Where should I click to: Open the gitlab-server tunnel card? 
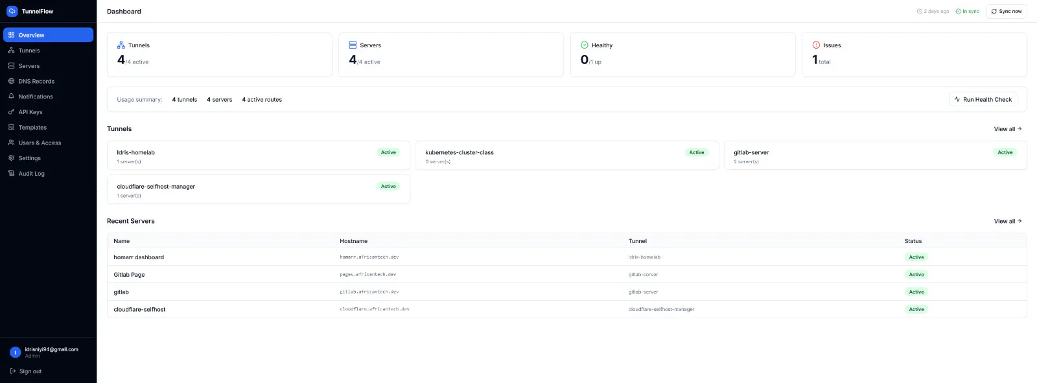876,156
